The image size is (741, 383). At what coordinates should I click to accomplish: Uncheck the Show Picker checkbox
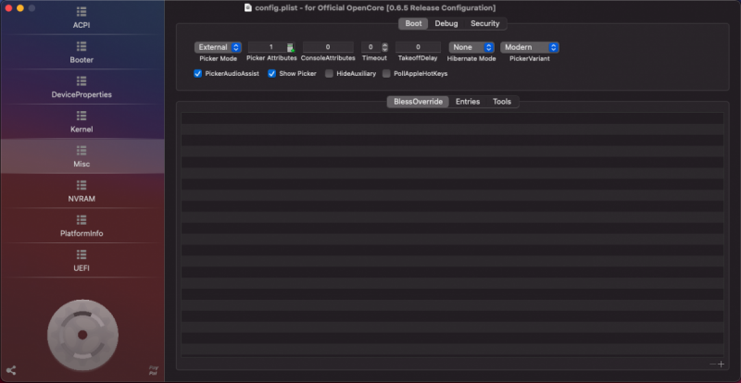pyautogui.click(x=271, y=74)
